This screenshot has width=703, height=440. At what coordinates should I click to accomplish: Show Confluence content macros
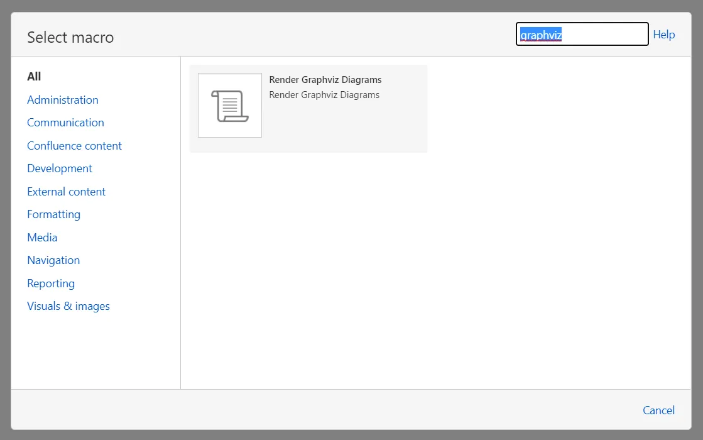coord(74,146)
